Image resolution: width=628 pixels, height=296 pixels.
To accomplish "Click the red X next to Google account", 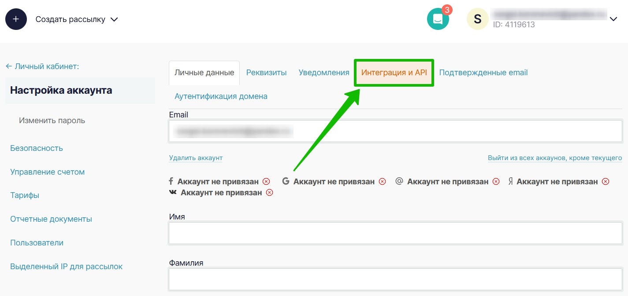I will (383, 182).
